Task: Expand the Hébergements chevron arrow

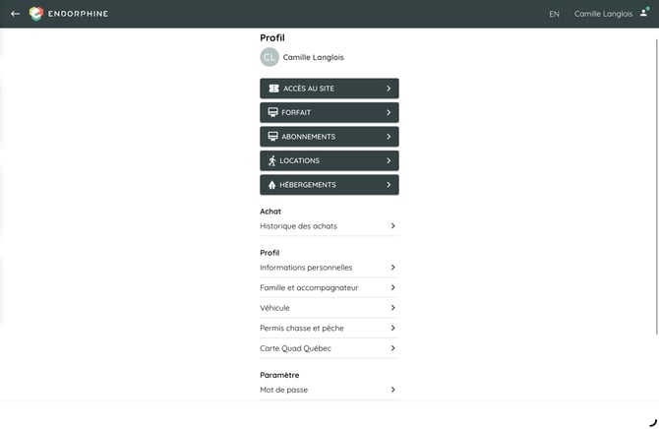Action: 389,185
